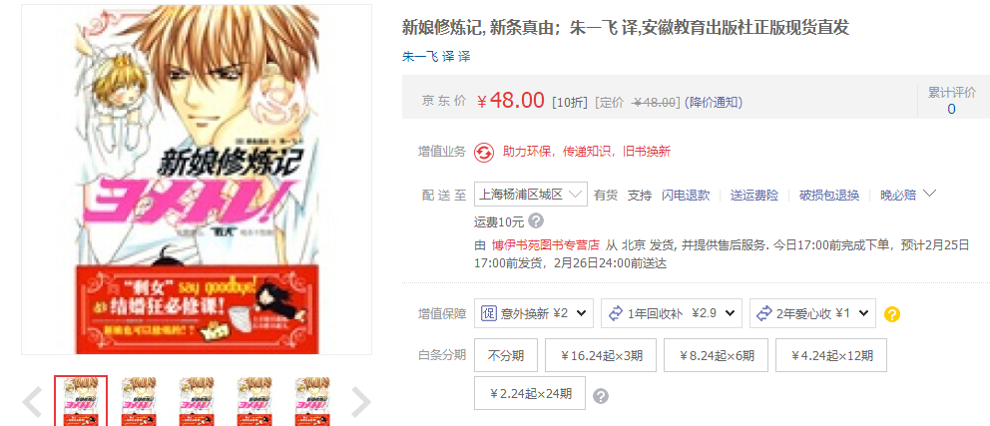Click the 降价通知 price alert link

(x=715, y=102)
